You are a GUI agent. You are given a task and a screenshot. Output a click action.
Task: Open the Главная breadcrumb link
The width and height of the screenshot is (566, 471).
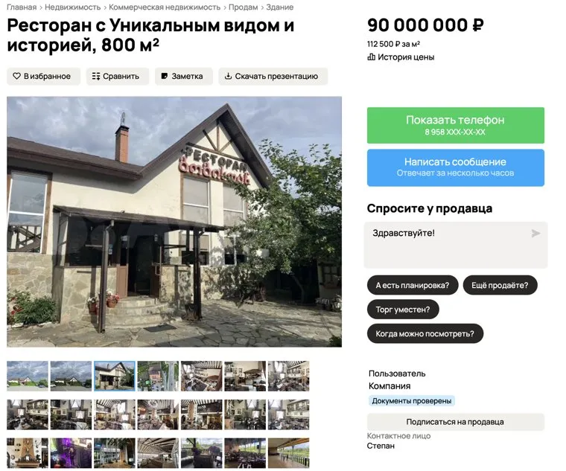point(22,7)
